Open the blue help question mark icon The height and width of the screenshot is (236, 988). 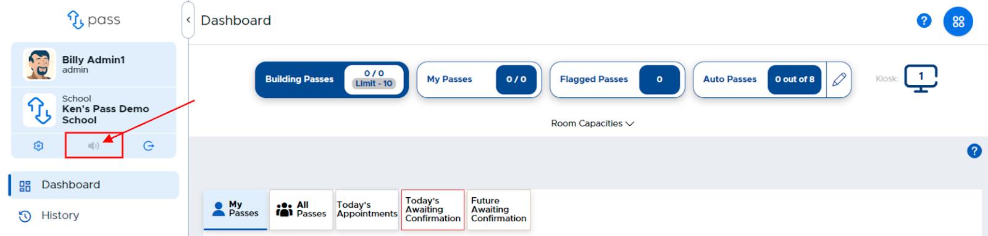pos(924,20)
